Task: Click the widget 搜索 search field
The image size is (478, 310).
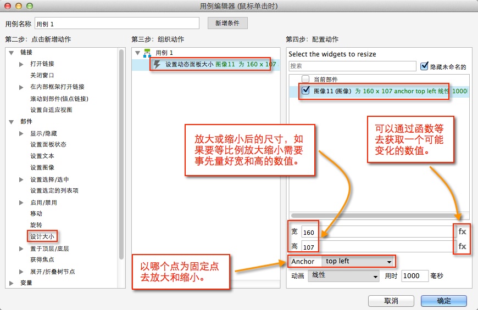Action: (x=353, y=66)
